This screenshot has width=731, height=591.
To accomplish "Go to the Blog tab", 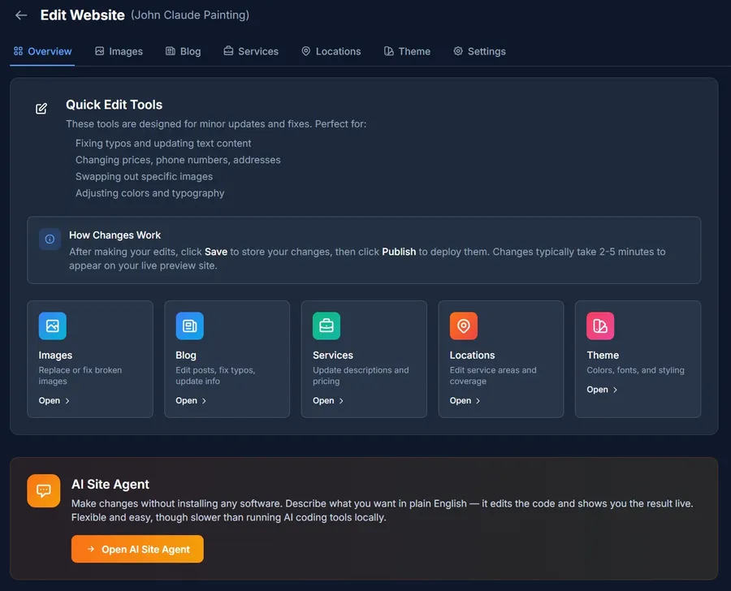I will coord(183,51).
